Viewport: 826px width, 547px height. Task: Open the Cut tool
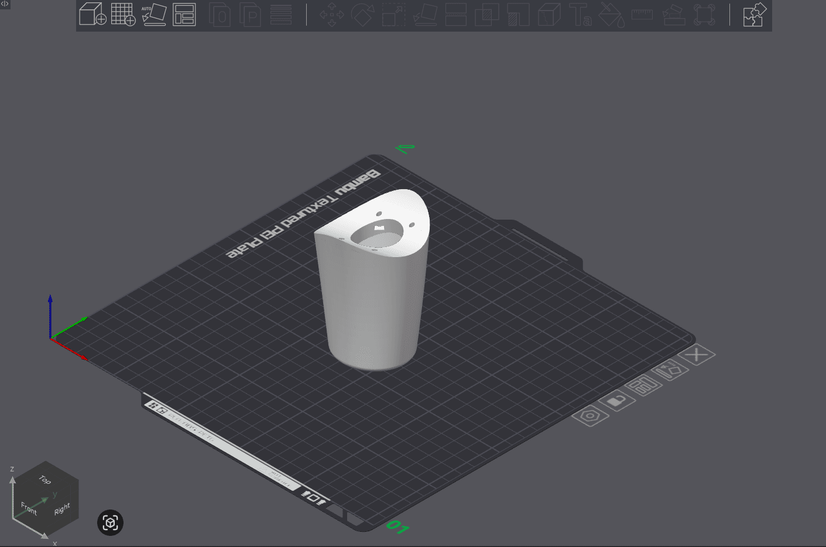[455, 14]
